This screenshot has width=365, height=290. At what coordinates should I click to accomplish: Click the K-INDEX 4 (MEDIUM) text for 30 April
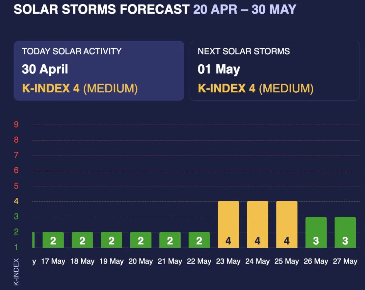[x=80, y=88]
